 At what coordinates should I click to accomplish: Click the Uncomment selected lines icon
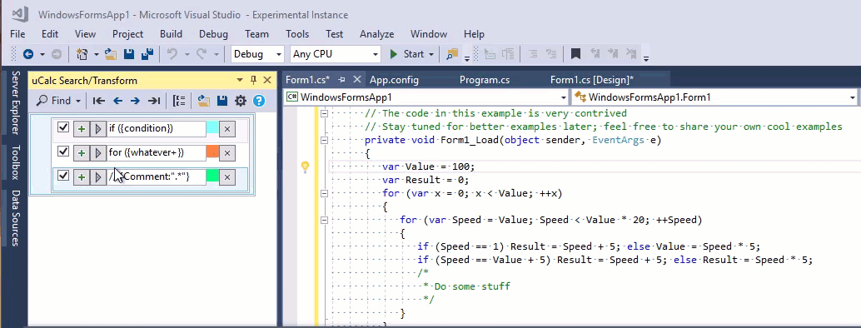550,54
